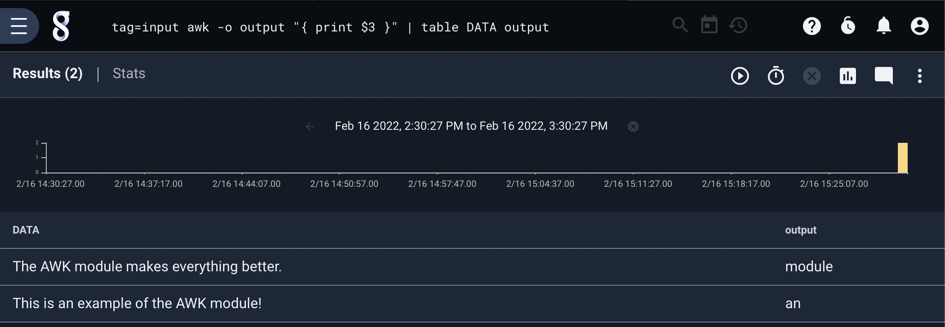Viewport: 945px width, 327px height.
Task: Open the help question mark icon
Action: 811,26
